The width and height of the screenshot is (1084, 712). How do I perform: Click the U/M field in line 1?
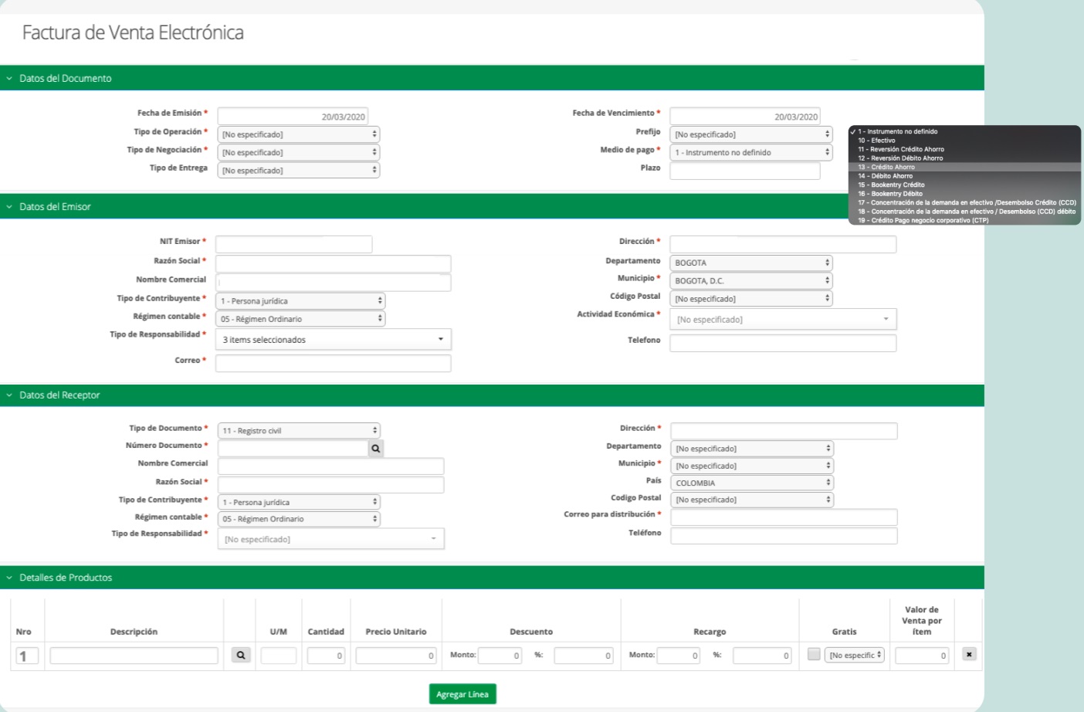pyautogui.click(x=279, y=656)
